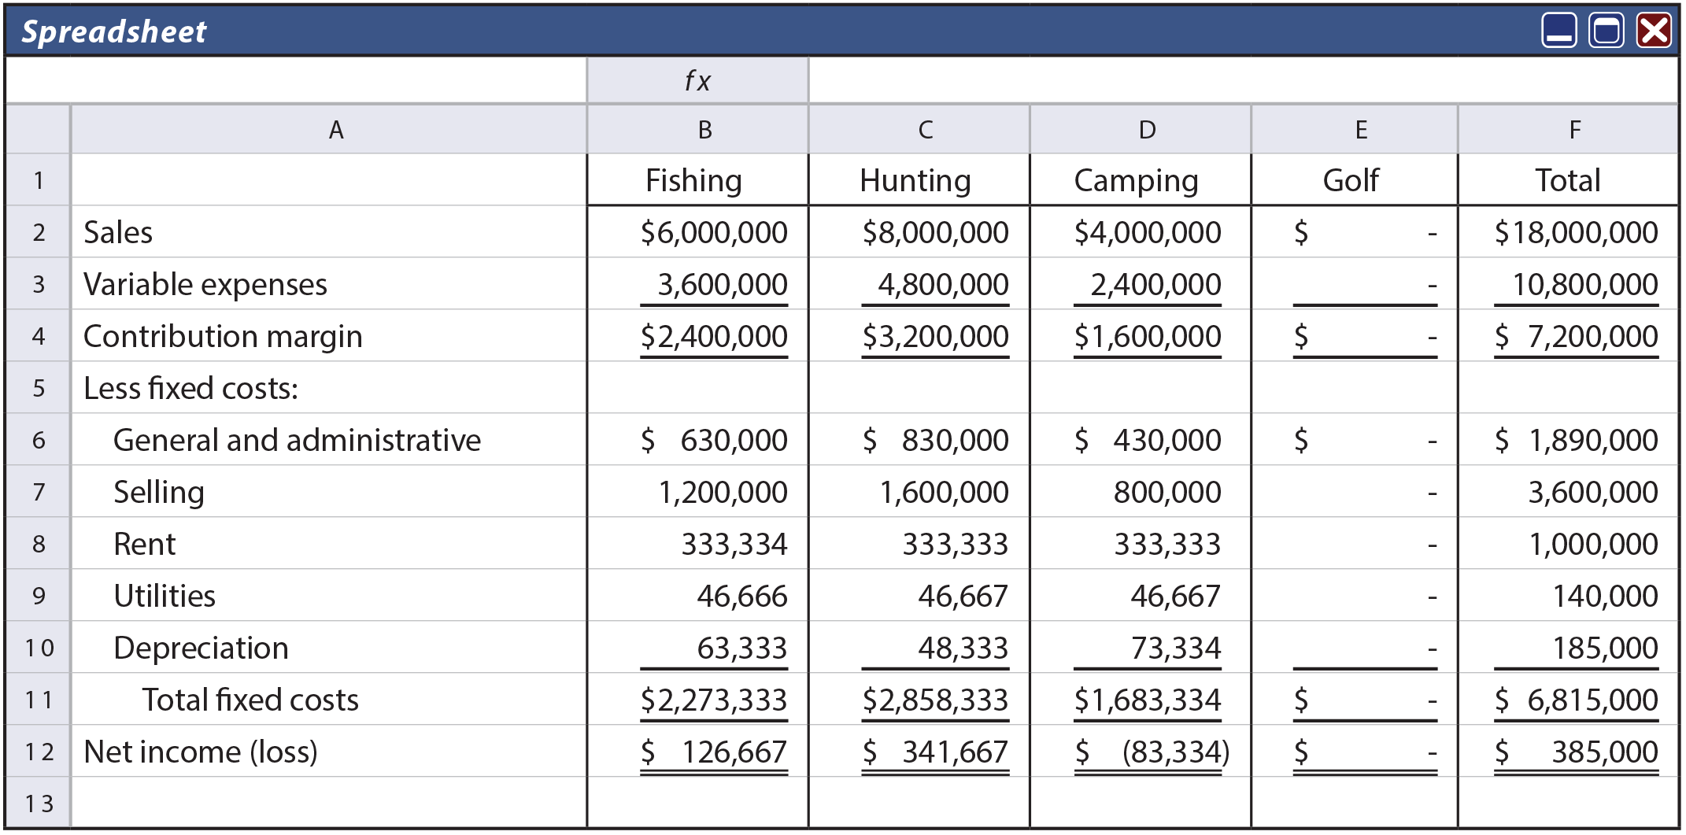Image resolution: width=1686 pixels, height=835 pixels.
Task: Click Hunting sales $8,000,000 cell
Action: click(x=919, y=232)
